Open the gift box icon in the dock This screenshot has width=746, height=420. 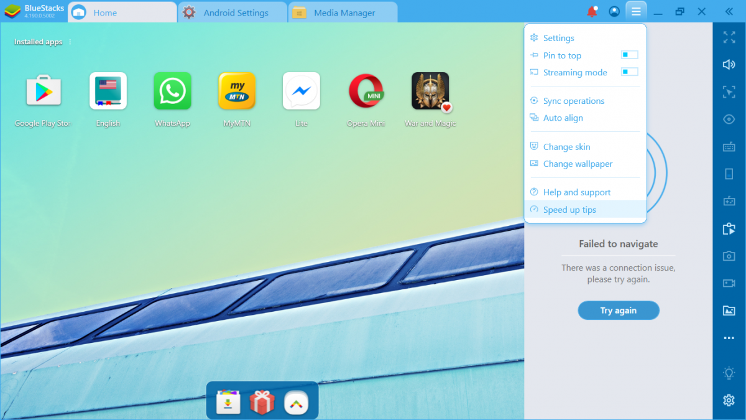point(262,403)
